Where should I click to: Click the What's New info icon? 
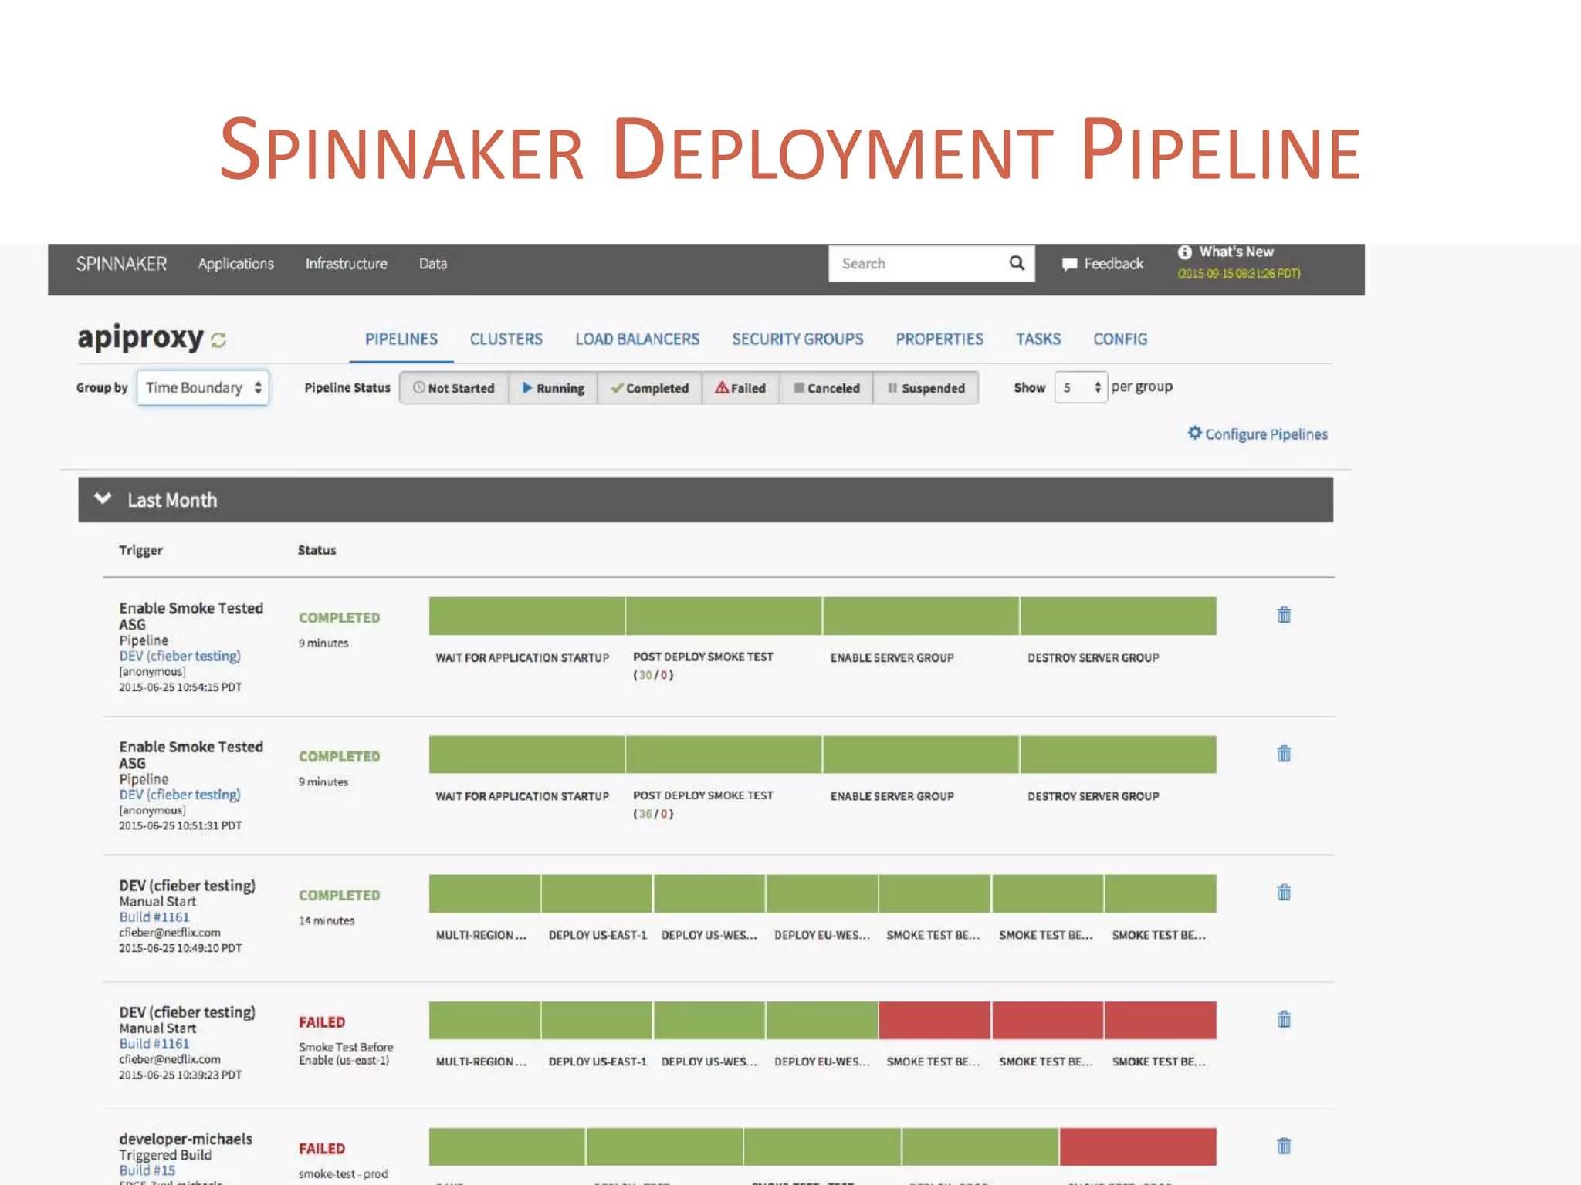[x=1184, y=252]
